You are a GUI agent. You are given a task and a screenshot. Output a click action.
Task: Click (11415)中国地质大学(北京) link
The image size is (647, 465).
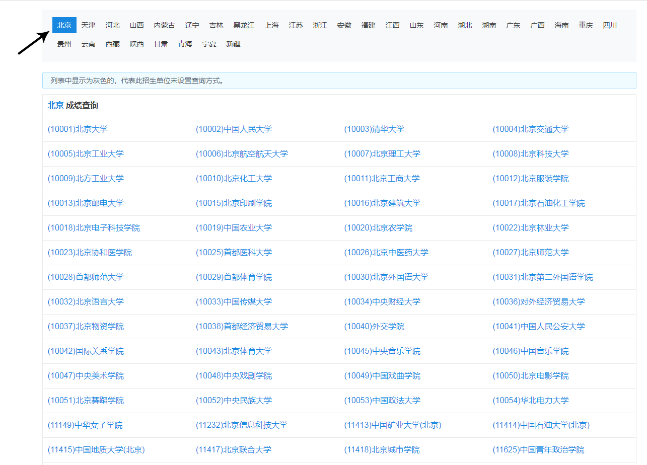(96, 450)
